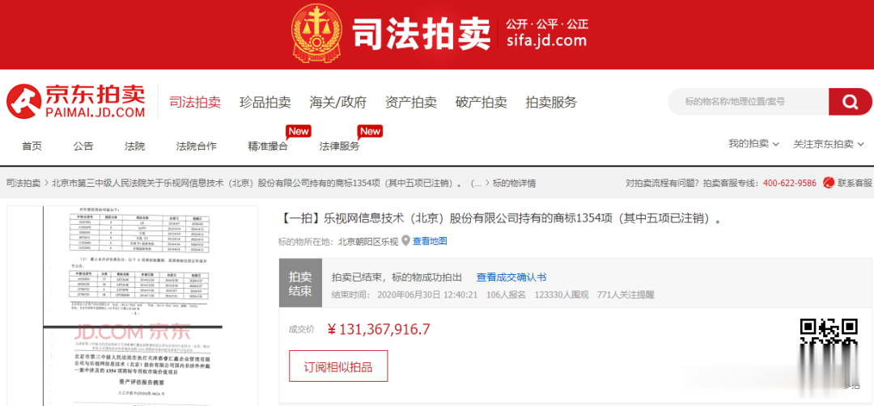Open the 珍品拍卖 navigation tab
This screenshot has height=406, width=874.
pyautogui.click(x=265, y=102)
